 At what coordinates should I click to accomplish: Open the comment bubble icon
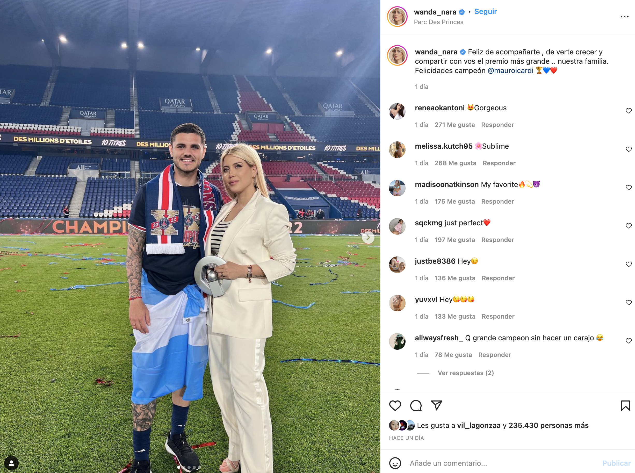click(x=416, y=405)
